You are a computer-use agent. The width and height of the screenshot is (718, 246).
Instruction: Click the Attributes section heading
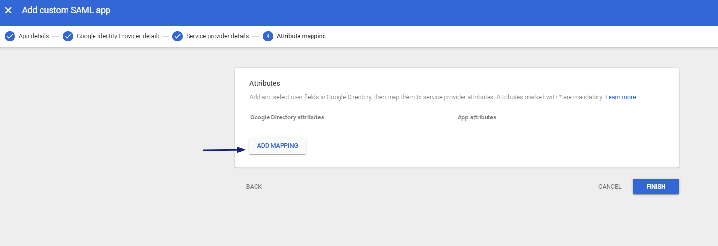click(265, 83)
